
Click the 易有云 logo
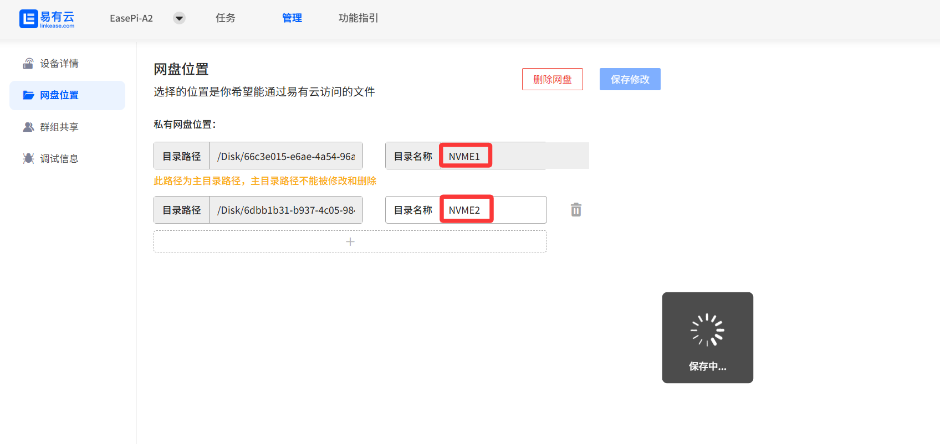[x=47, y=18]
